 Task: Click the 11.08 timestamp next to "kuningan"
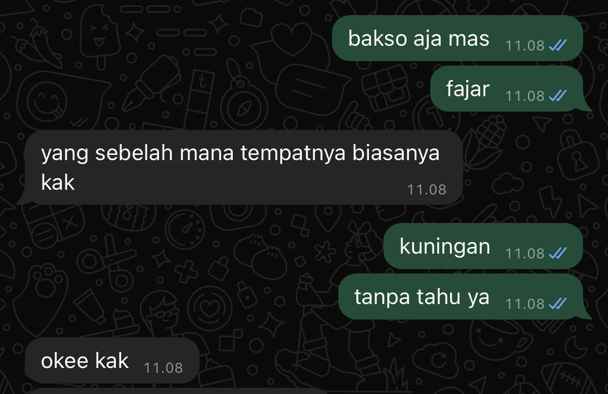525,254
